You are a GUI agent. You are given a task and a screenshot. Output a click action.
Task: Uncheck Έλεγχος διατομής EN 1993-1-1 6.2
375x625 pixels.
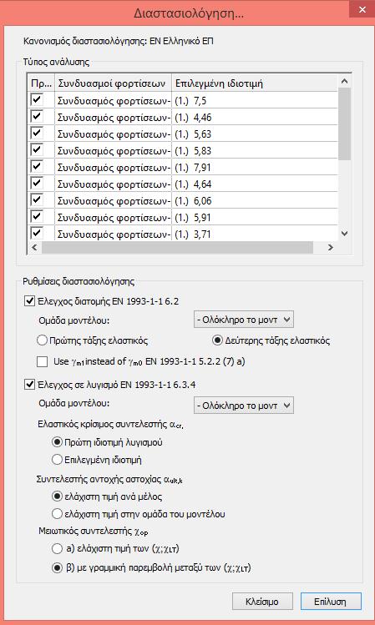(x=29, y=301)
